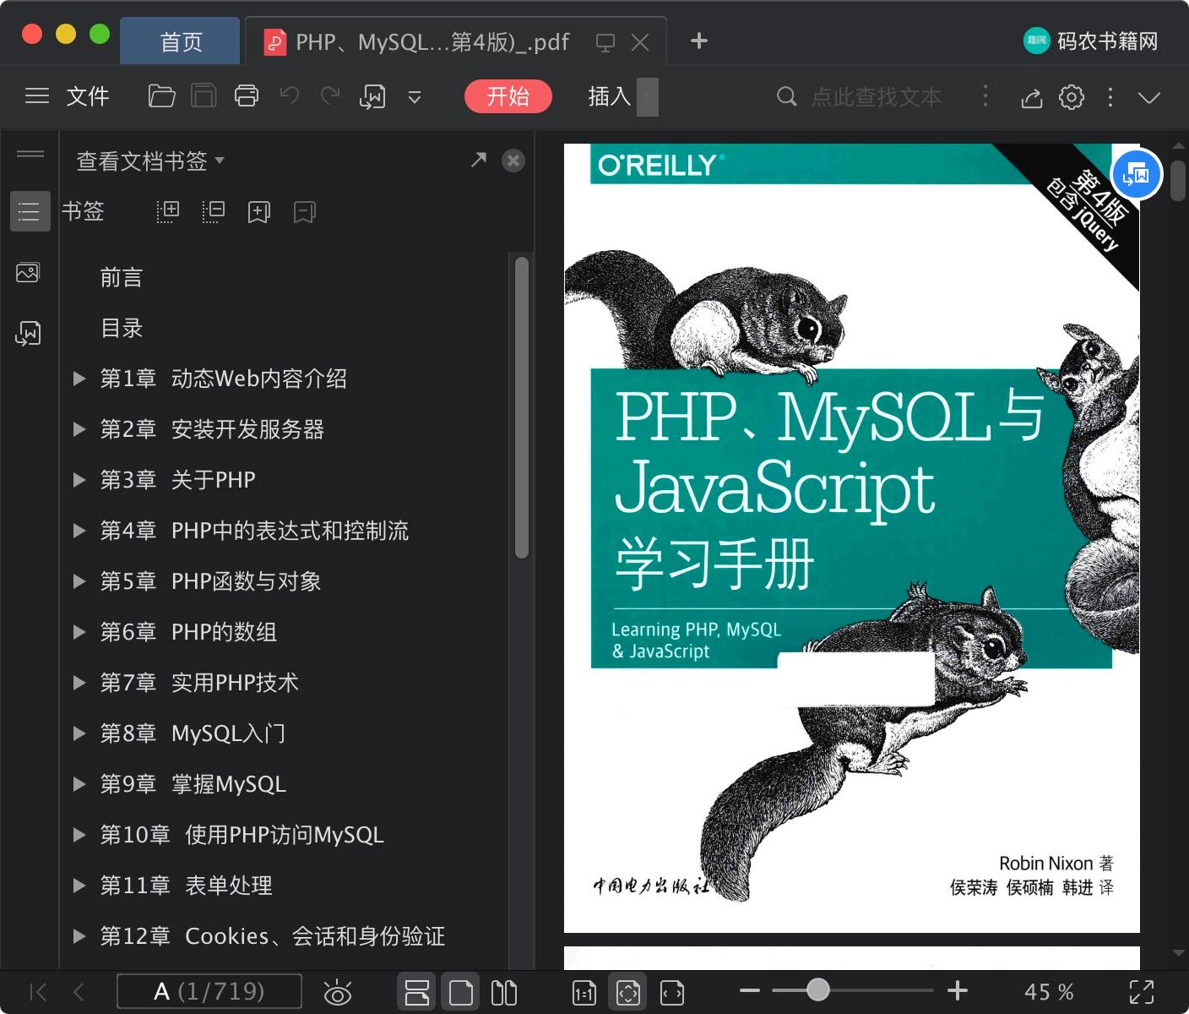Open bookmark 第10章 使用PHP访问MySQL

point(242,835)
